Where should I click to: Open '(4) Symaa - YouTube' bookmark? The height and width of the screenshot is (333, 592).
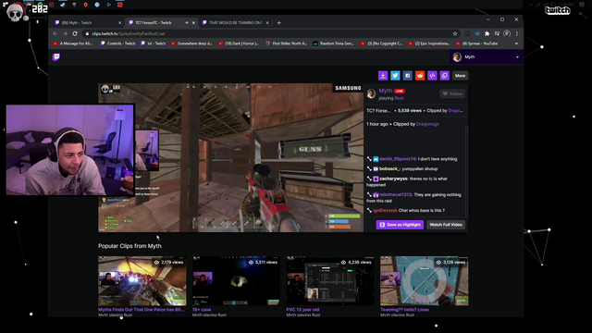[477, 43]
